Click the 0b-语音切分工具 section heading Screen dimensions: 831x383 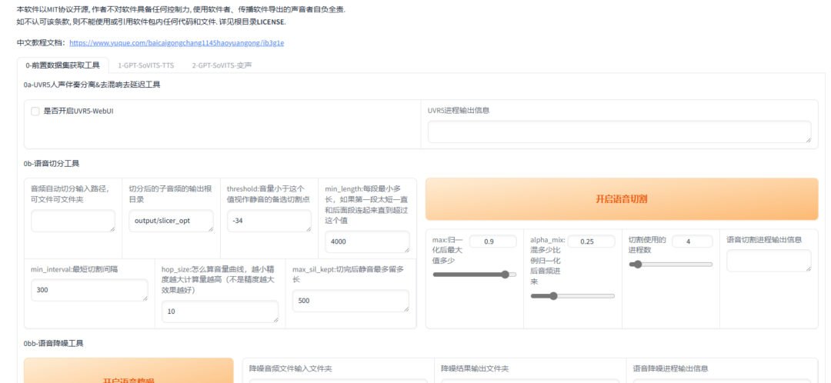pos(52,164)
